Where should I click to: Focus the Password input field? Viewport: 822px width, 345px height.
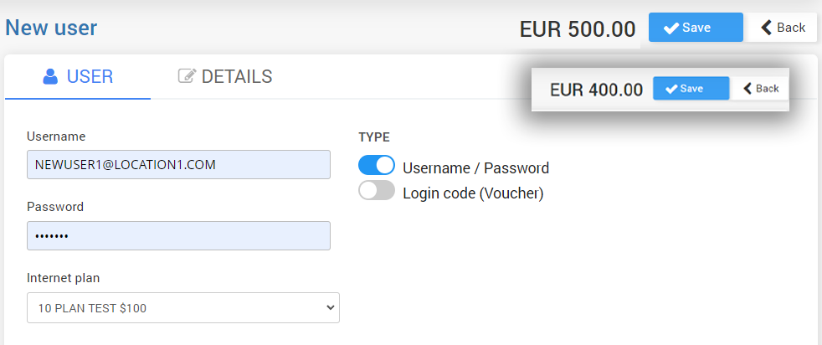[178, 236]
